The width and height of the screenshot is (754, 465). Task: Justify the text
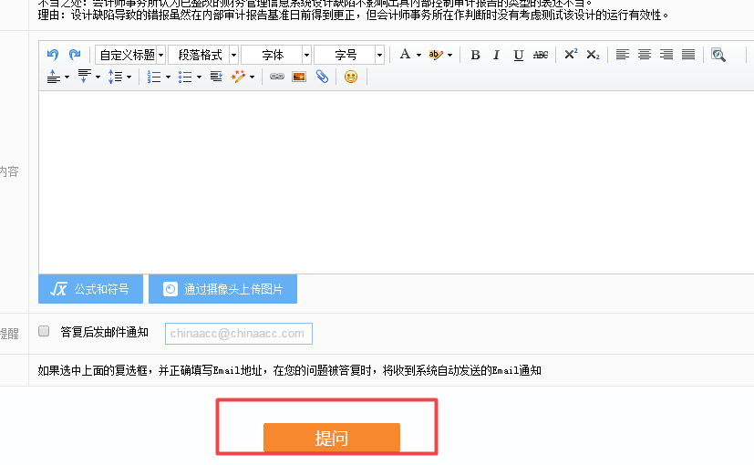(688, 55)
